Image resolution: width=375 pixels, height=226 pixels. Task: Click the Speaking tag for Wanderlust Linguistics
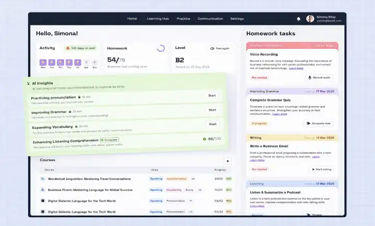pos(156,179)
